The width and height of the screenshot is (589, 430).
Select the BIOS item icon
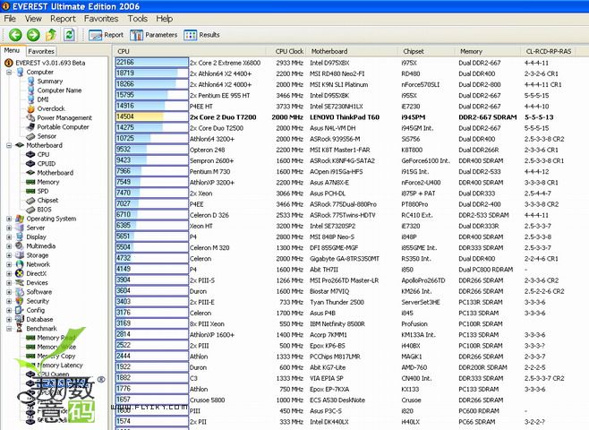pyautogui.click(x=30, y=210)
